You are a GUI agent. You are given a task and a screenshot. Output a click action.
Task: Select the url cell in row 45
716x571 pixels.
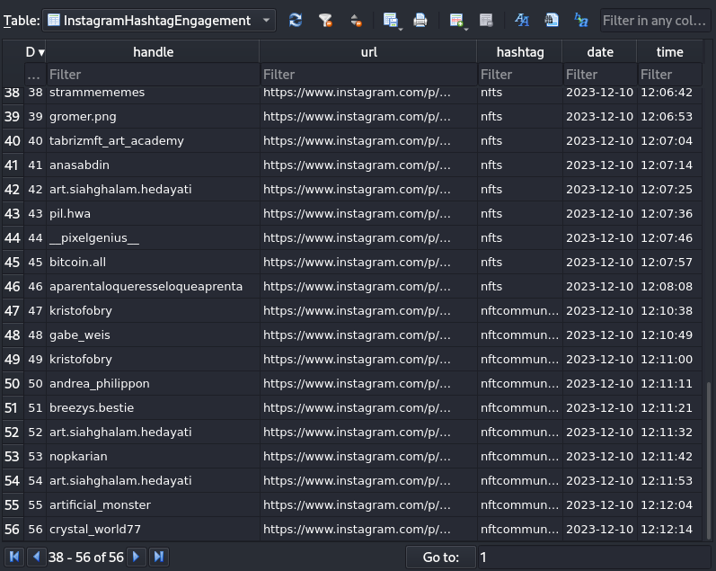click(x=369, y=262)
